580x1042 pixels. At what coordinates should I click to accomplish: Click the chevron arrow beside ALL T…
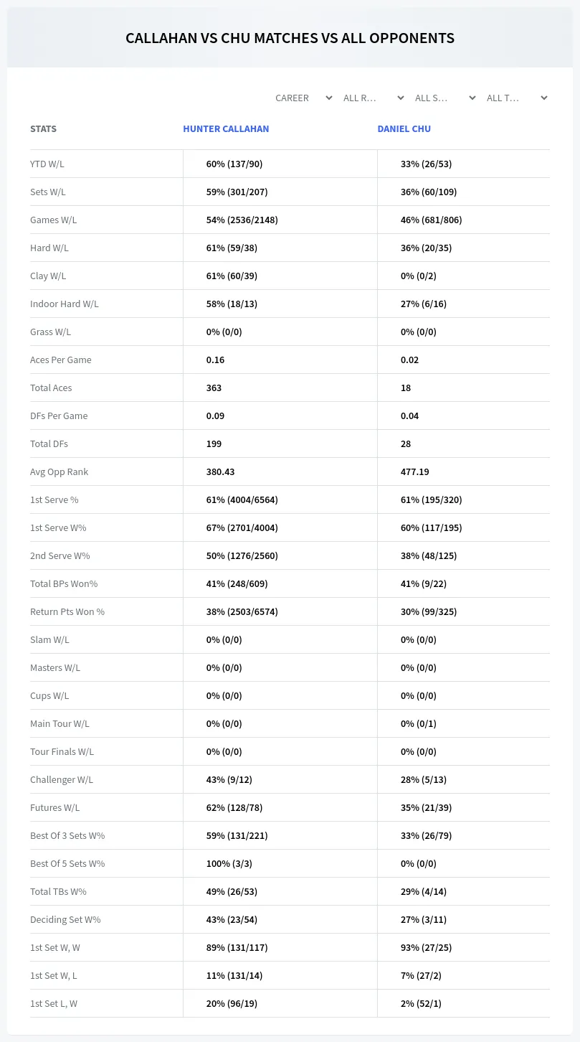(544, 98)
